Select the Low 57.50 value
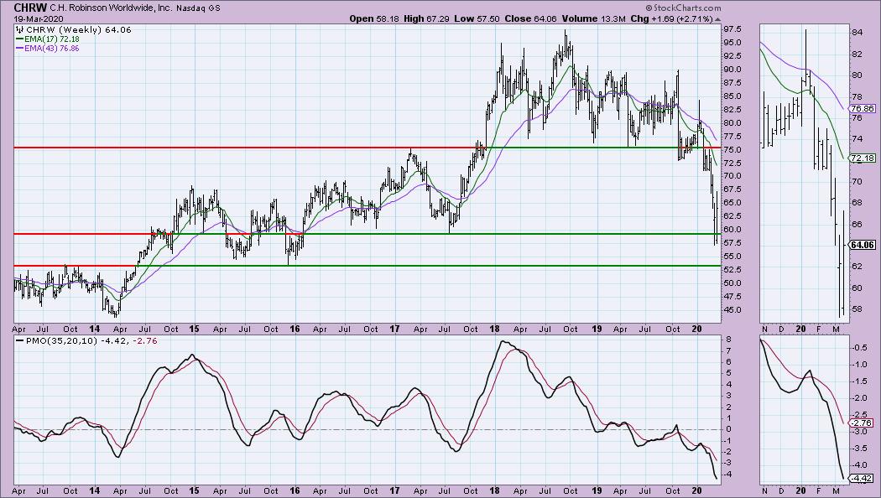This screenshot has width=881, height=498. tap(477, 18)
